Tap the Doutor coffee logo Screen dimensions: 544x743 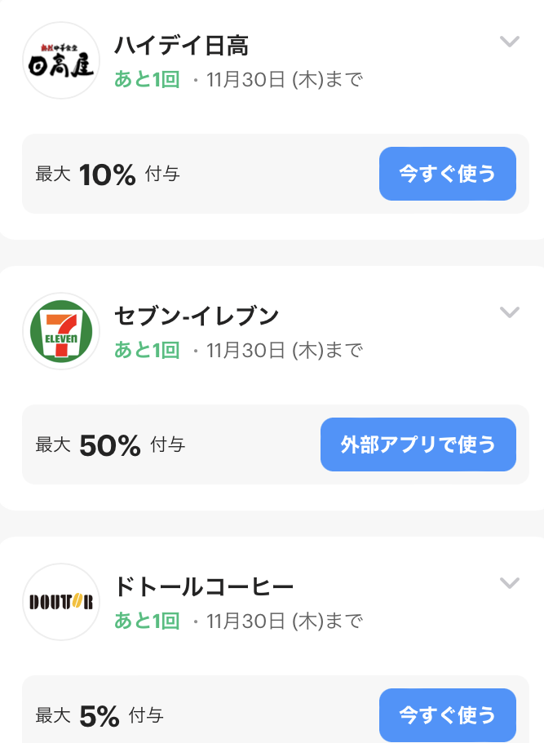click(x=61, y=602)
